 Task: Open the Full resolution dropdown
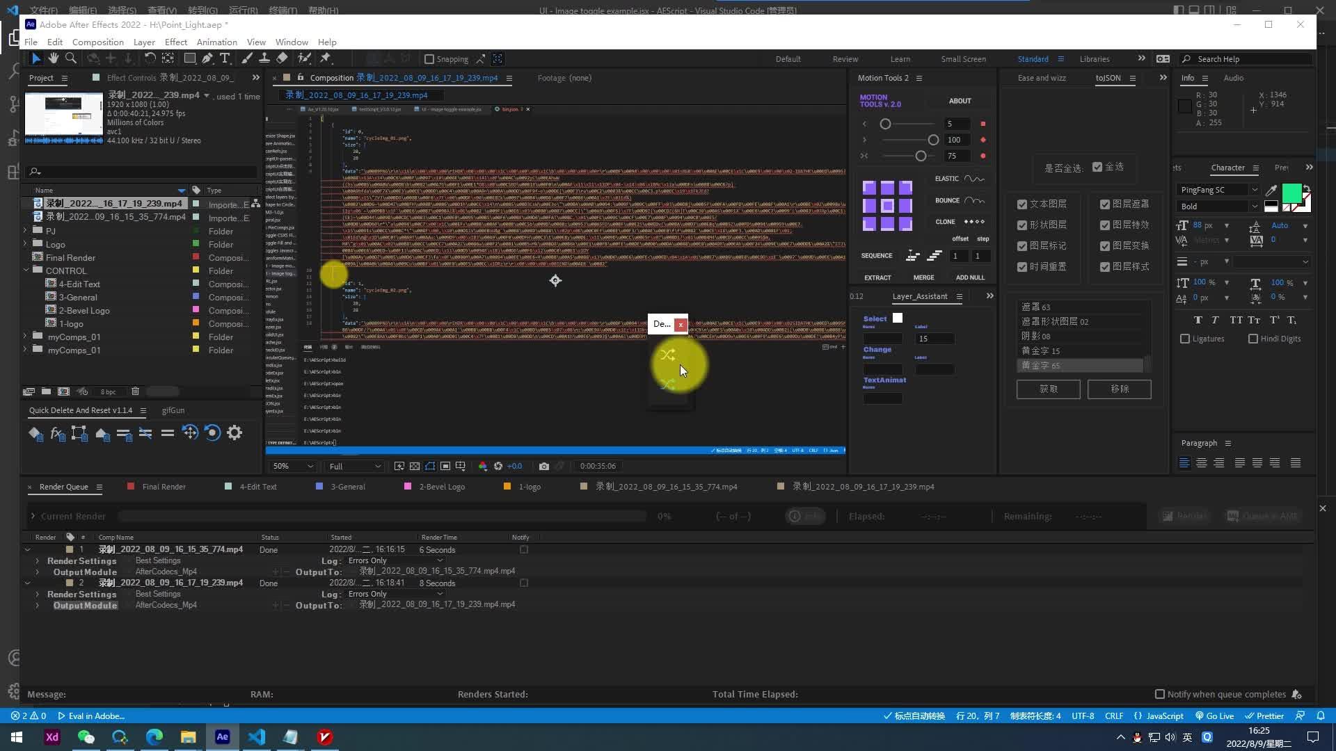(355, 467)
